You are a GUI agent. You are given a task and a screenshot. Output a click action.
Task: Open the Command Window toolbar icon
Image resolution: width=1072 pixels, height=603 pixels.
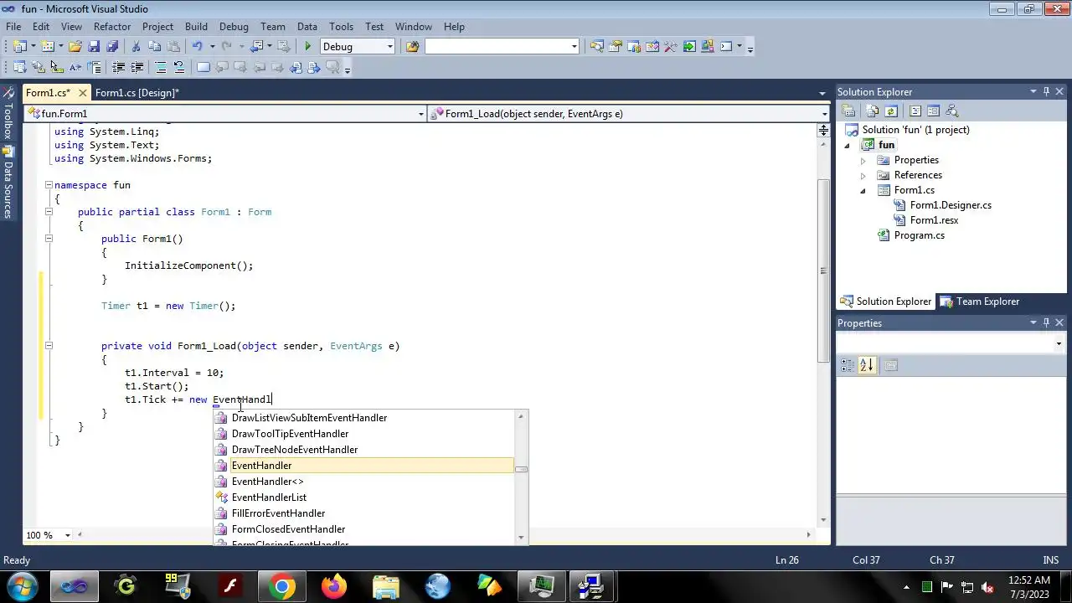[x=726, y=46]
